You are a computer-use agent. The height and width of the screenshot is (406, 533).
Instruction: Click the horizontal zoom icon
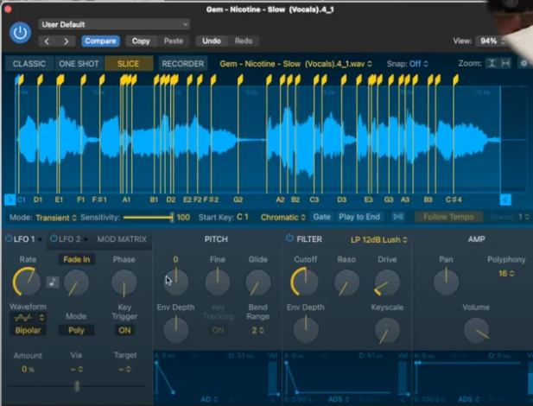click(505, 63)
